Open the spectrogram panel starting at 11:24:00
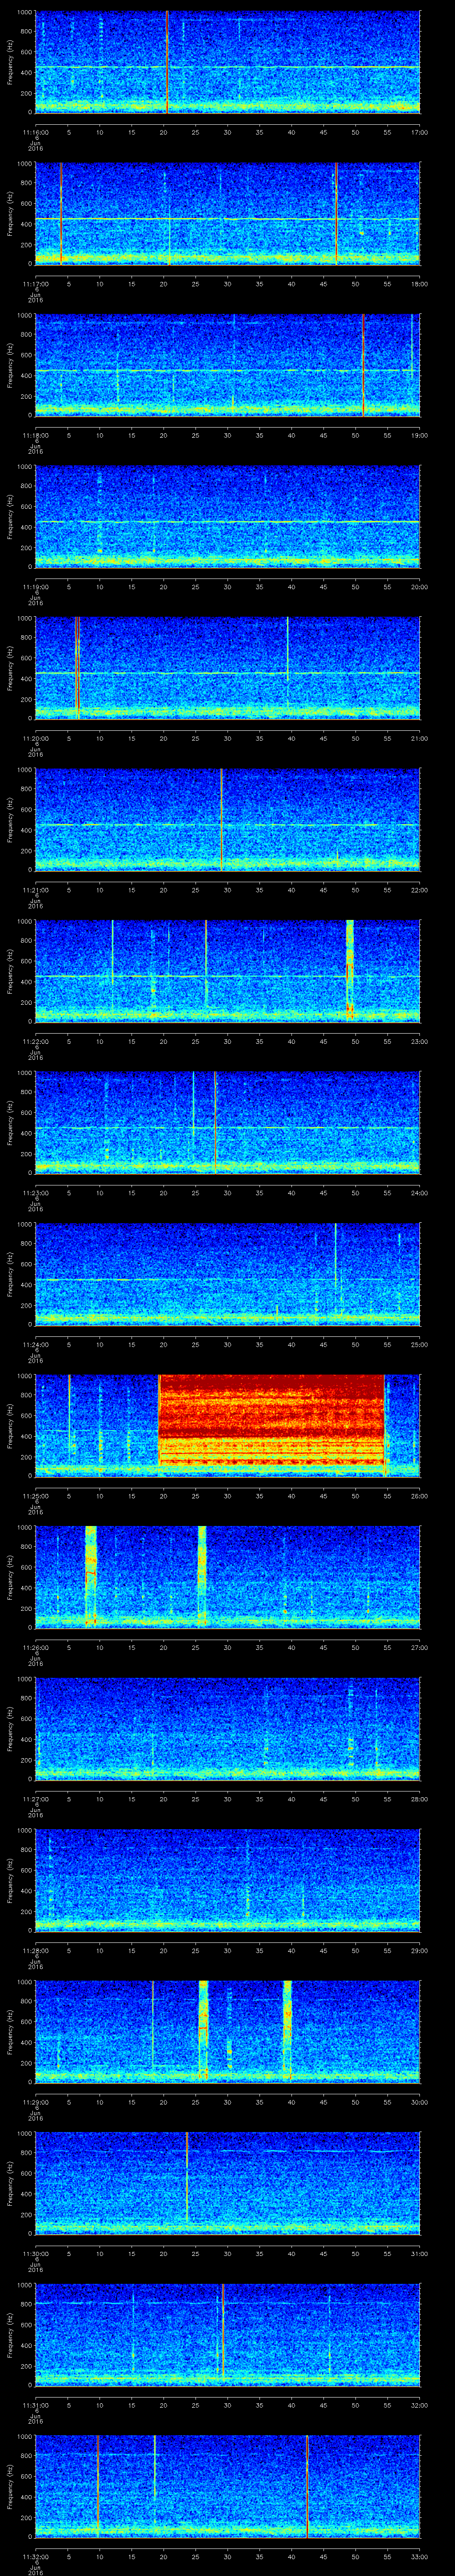The height and width of the screenshot is (2576, 455). coord(228,1273)
